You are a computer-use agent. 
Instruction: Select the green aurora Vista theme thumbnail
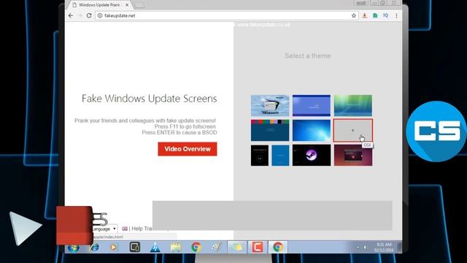pos(353,105)
